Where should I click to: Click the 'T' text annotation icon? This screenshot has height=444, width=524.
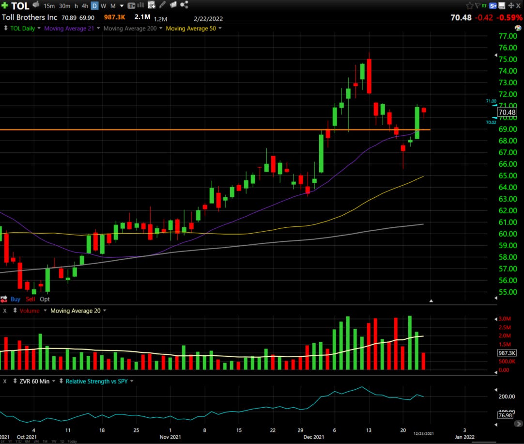point(131,6)
